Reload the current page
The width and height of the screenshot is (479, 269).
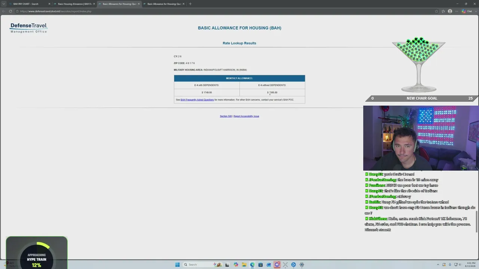point(10,11)
